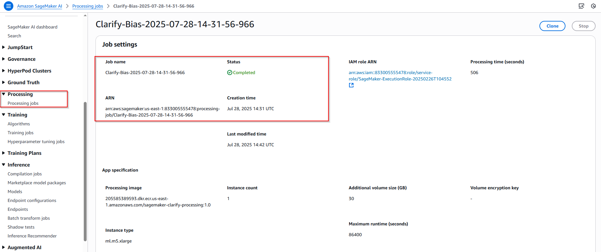This screenshot has width=601, height=252.
Task: Expand HyperPod Clusters in the sidebar
Action: [3, 71]
